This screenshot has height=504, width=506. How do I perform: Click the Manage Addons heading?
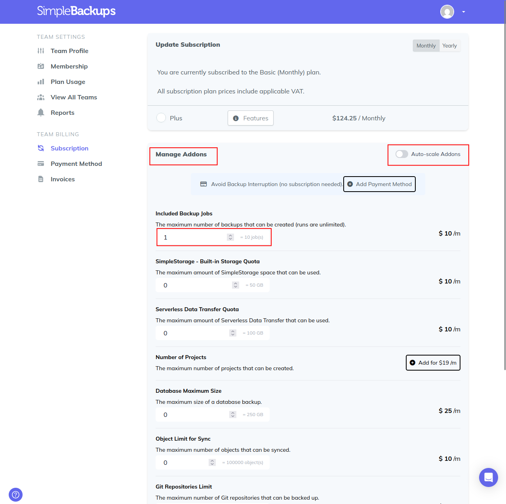point(181,154)
